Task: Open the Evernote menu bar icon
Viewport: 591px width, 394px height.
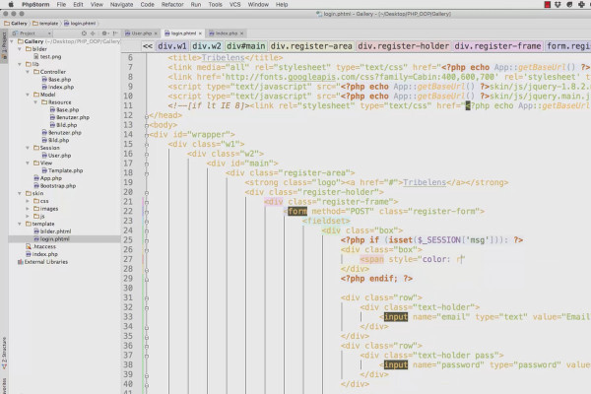Action: coord(569,5)
